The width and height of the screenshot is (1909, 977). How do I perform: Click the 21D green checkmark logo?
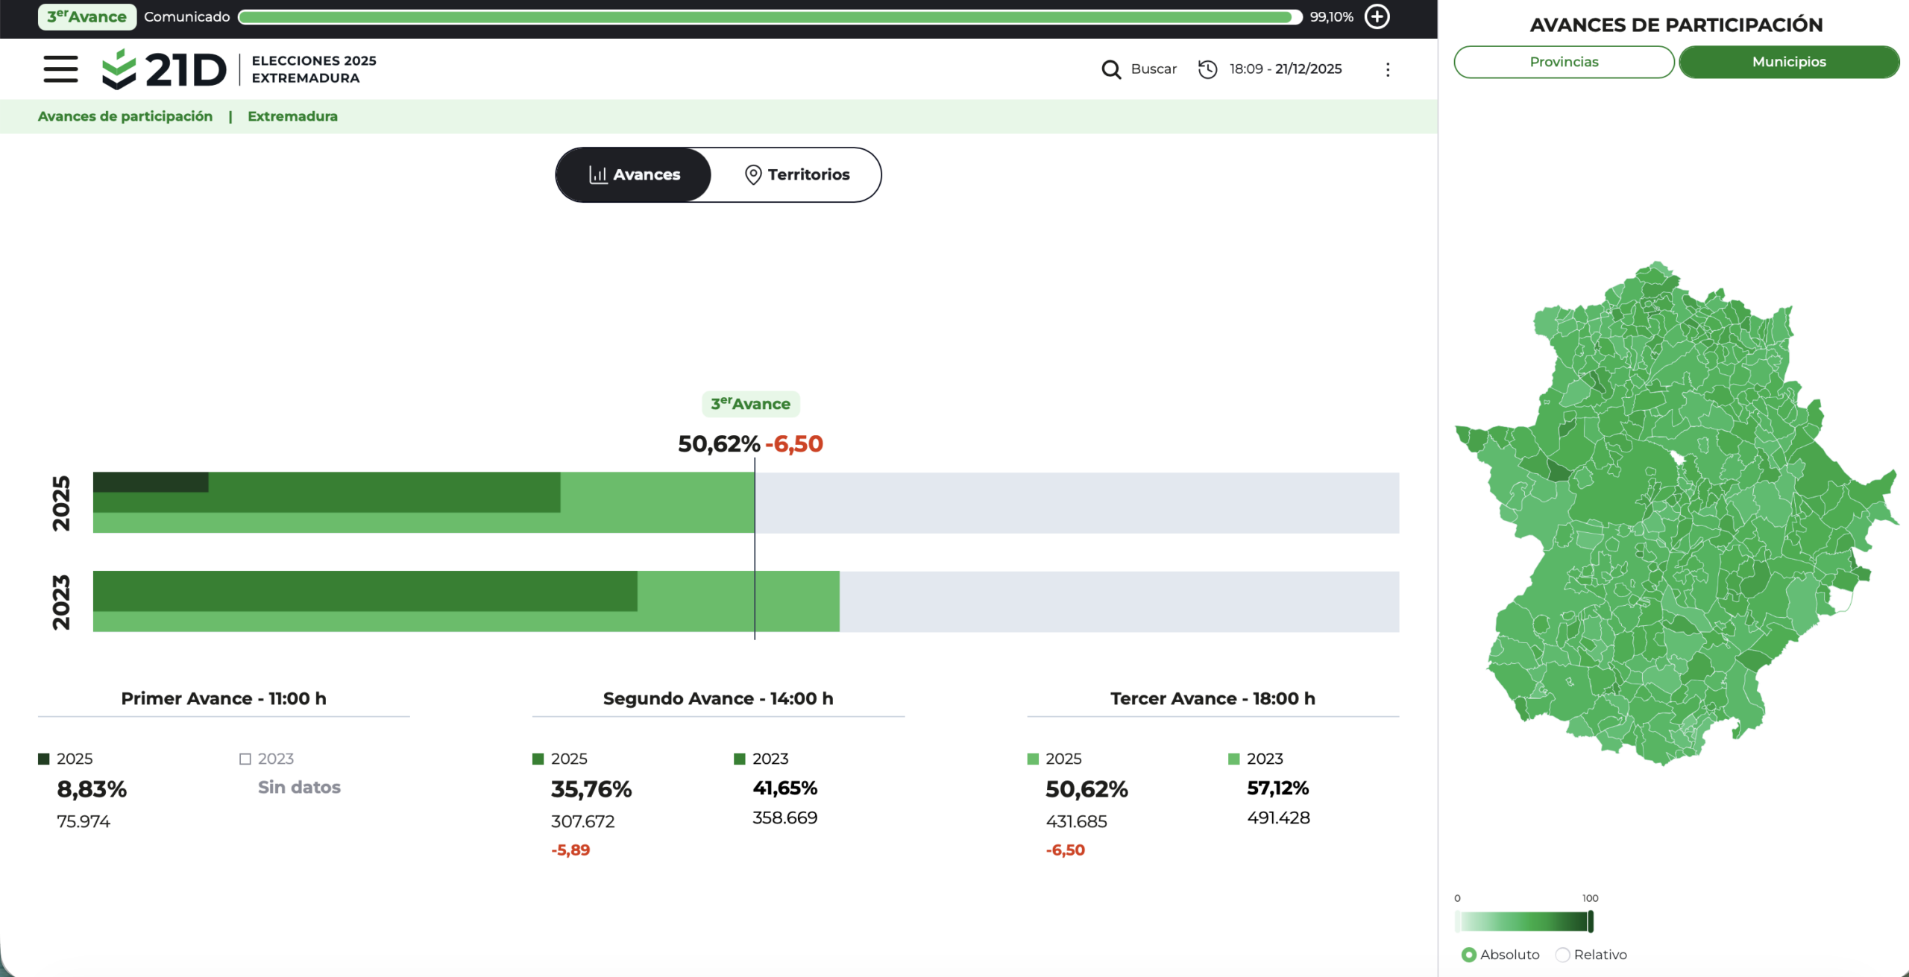119,69
